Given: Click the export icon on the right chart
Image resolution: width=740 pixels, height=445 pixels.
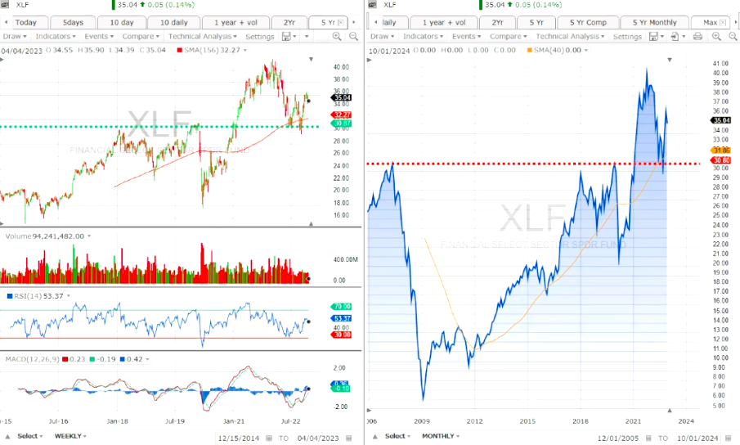Looking at the screenshot, I should point(675,36).
